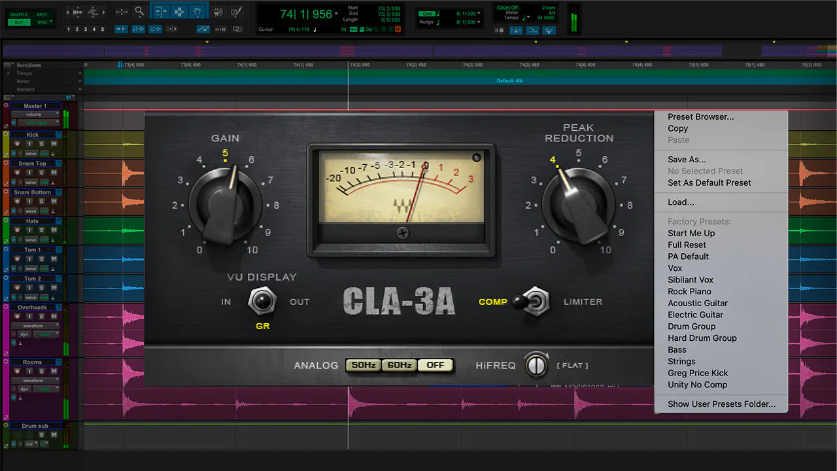The width and height of the screenshot is (837, 471).
Task: Click the screw on the VU meter
Action: click(x=402, y=232)
